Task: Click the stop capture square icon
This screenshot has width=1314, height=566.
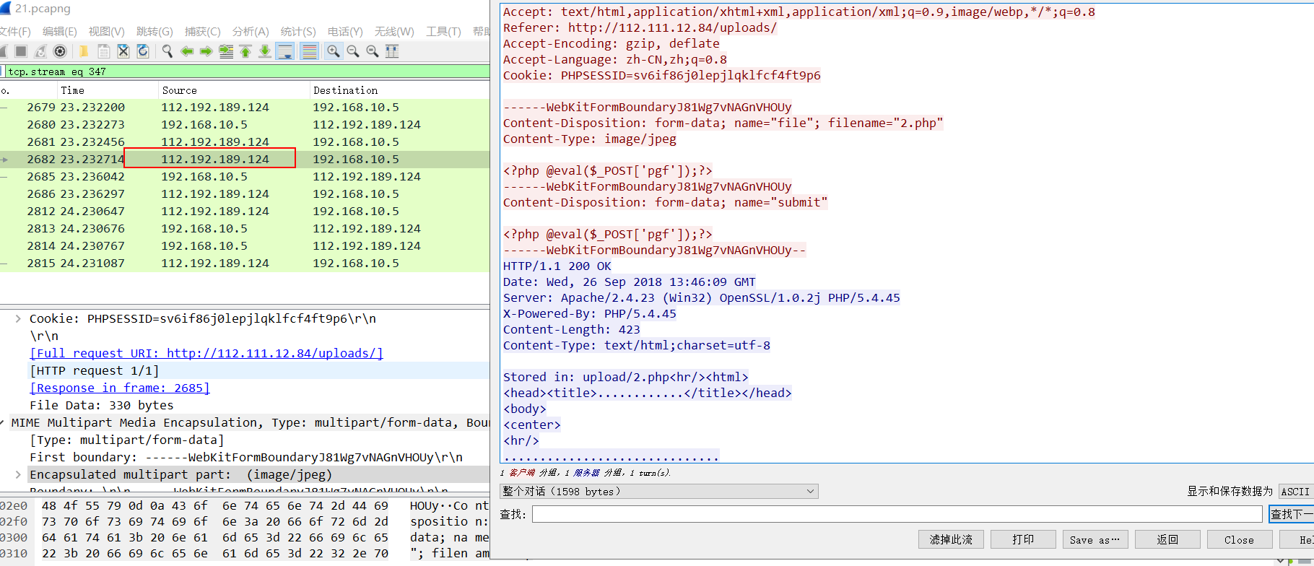Action: coord(21,51)
